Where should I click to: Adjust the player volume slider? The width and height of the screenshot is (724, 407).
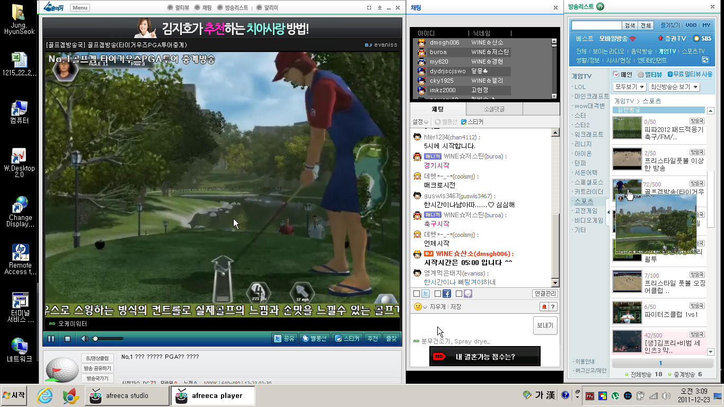click(x=109, y=339)
